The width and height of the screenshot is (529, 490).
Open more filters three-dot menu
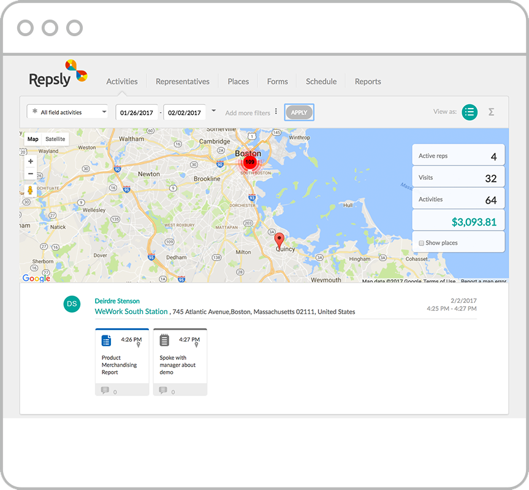pyautogui.click(x=276, y=112)
